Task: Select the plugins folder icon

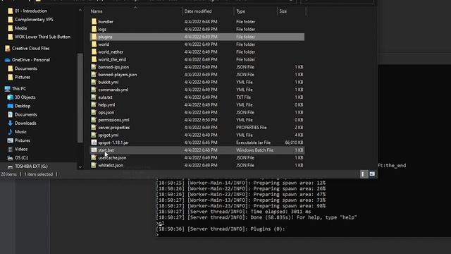Action: (94, 37)
